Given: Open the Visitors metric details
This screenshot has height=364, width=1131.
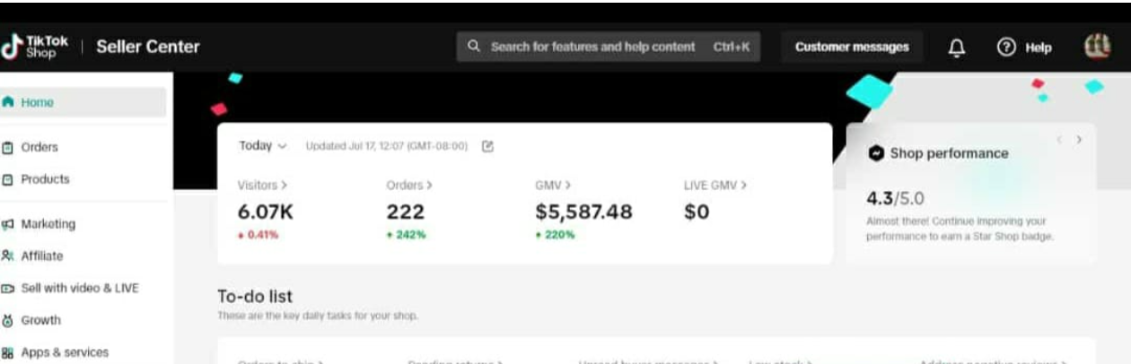Looking at the screenshot, I should [262, 186].
